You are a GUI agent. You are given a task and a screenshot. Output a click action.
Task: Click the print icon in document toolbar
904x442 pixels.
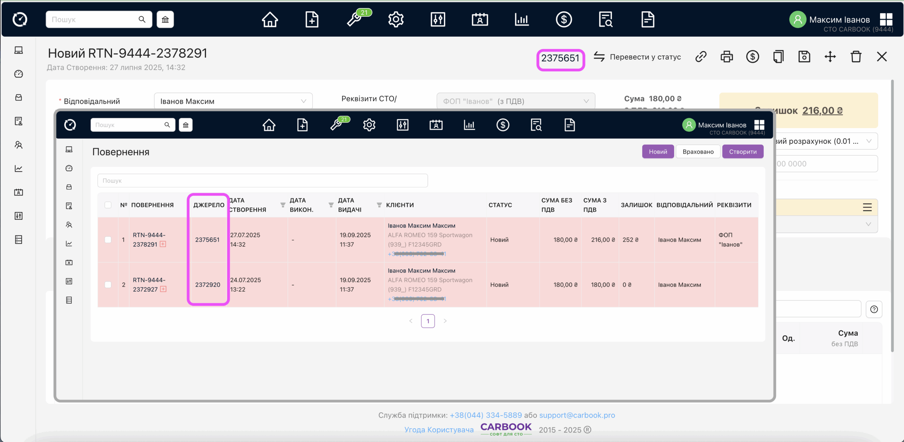[x=726, y=57]
